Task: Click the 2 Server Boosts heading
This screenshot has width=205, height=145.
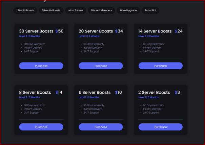Action: (154, 93)
